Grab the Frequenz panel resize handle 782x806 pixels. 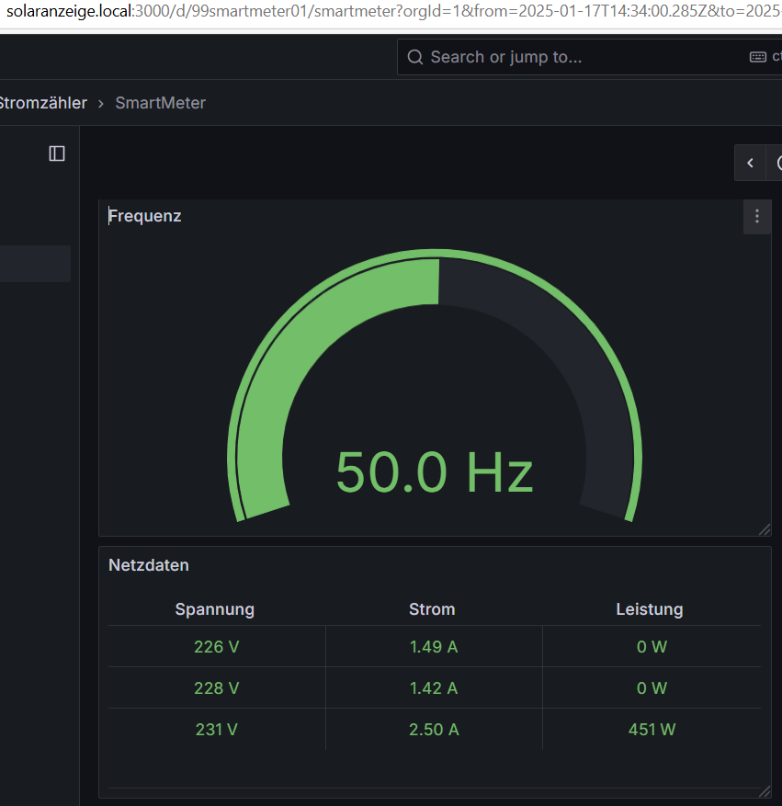coord(764,528)
